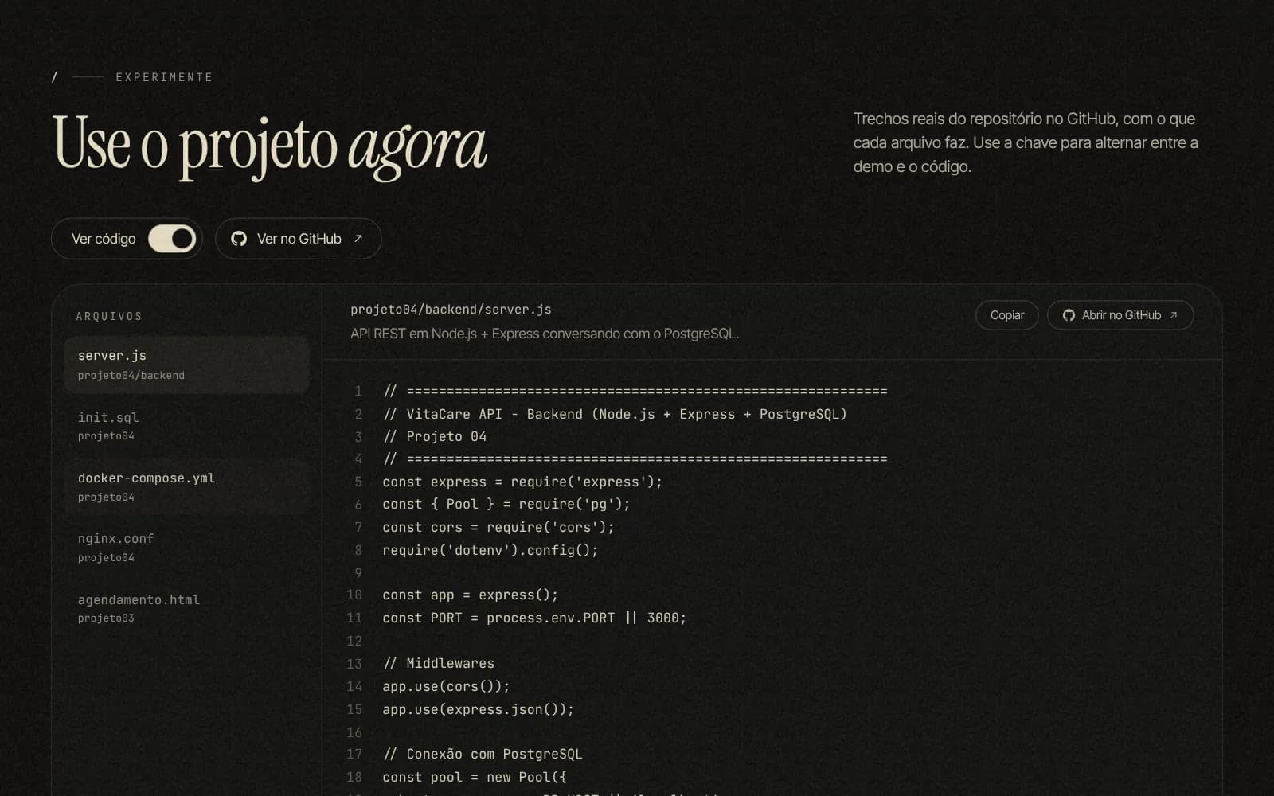Click code line app.use(cors());

(446, 686)
